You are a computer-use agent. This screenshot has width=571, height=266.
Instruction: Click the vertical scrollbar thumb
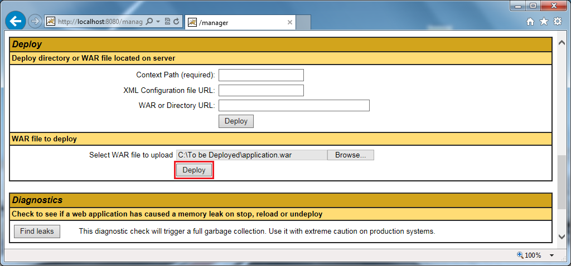tap(562, 182)
